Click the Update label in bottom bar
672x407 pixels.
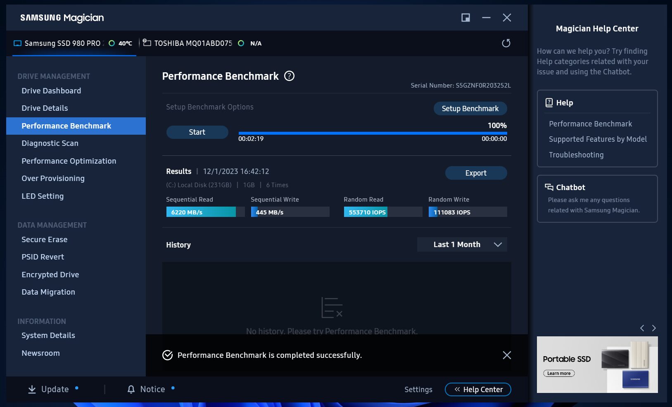tap(55, 389)
